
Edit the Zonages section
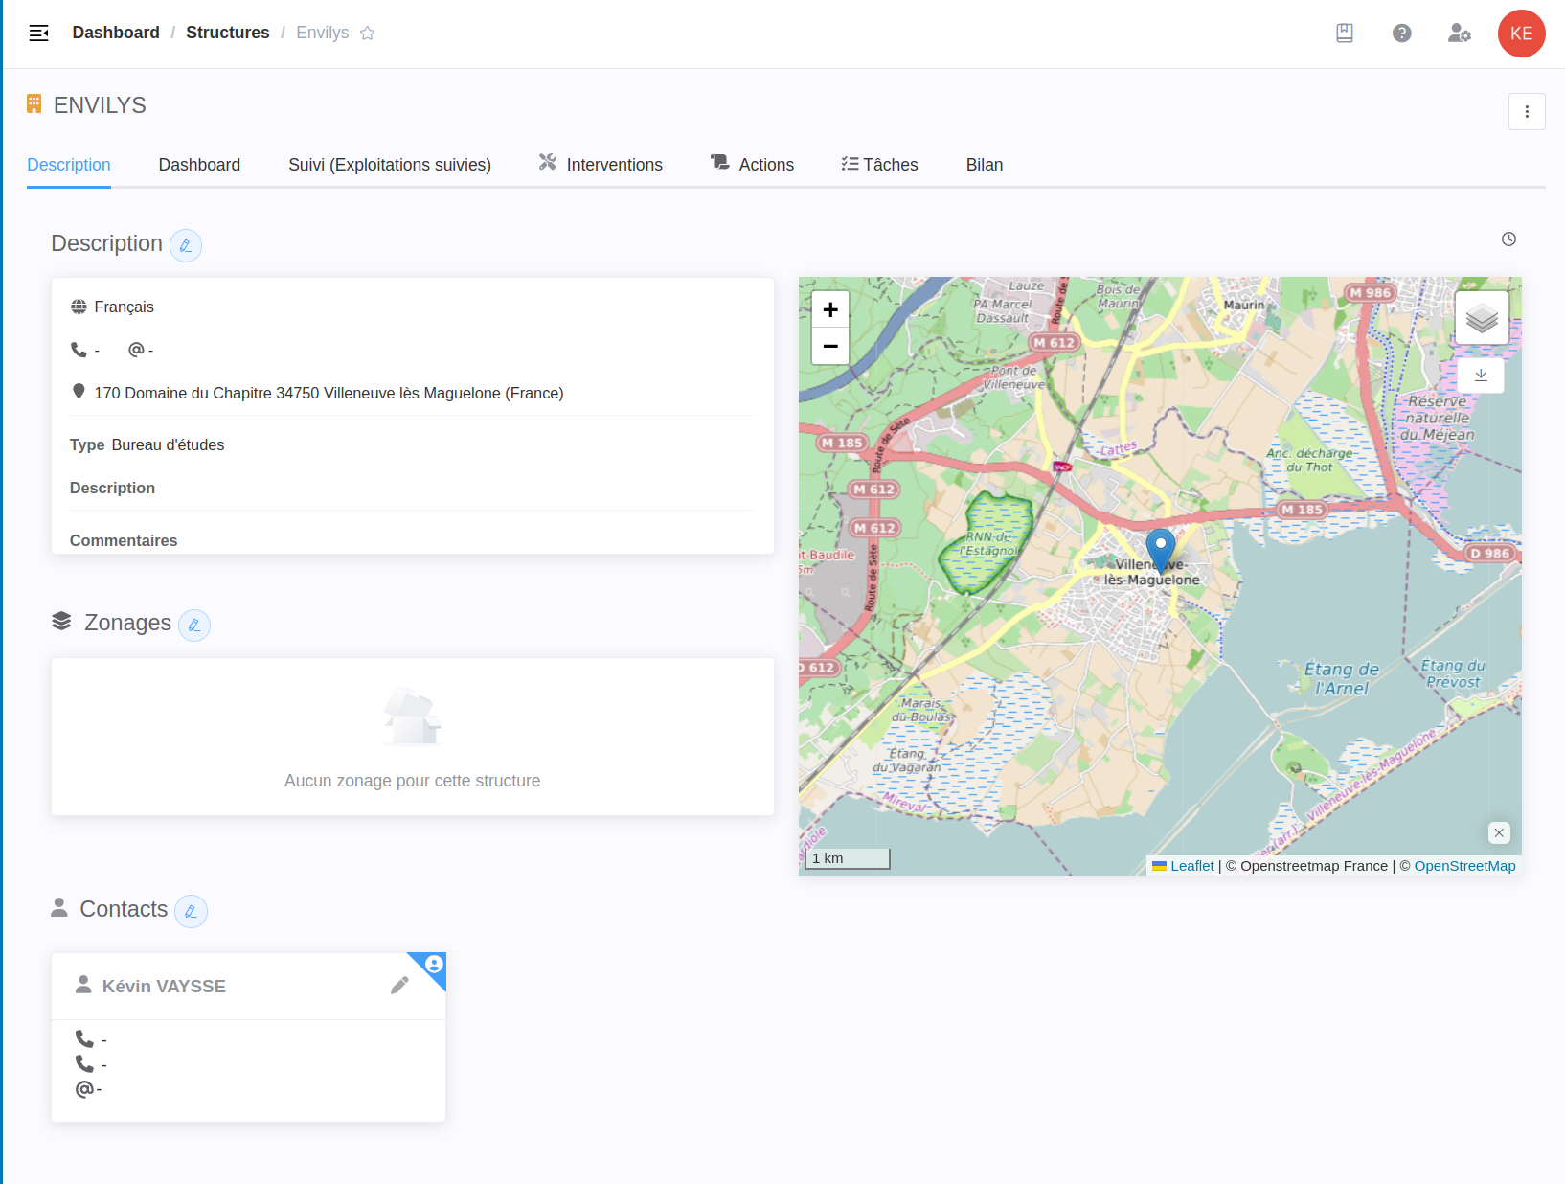click(x=194, y=626)
